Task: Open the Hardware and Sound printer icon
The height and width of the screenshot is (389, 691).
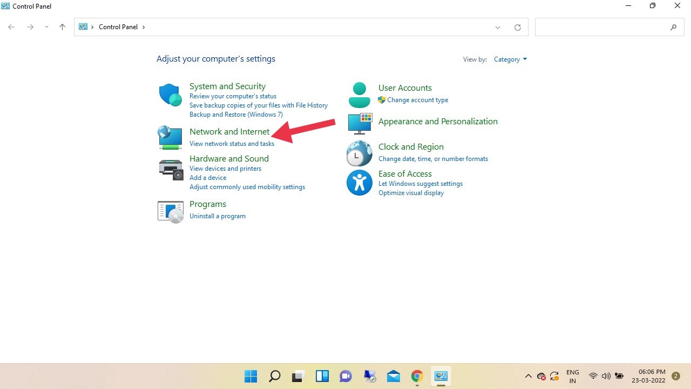Action: pyautogui.click(x=170, y=169)
